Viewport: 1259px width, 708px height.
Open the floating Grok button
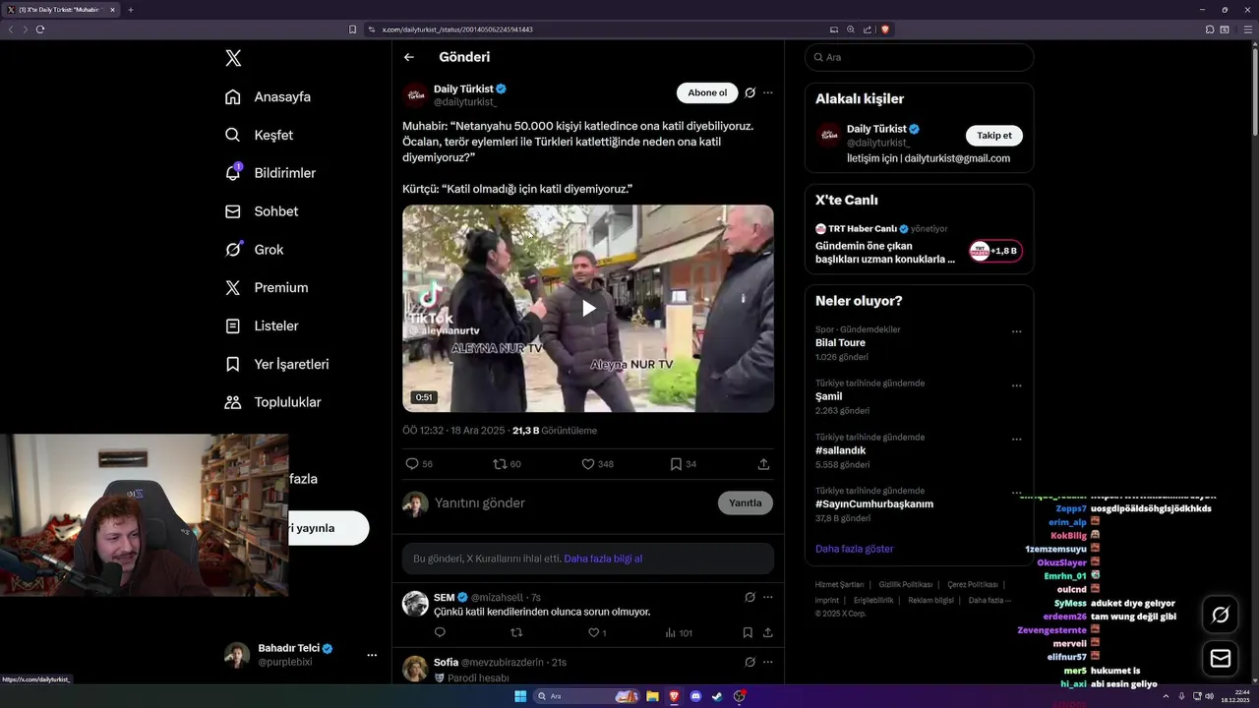[1221, 615]
